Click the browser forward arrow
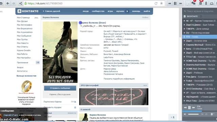This screenshot has height=122, width=217. [x=14, y=3]
